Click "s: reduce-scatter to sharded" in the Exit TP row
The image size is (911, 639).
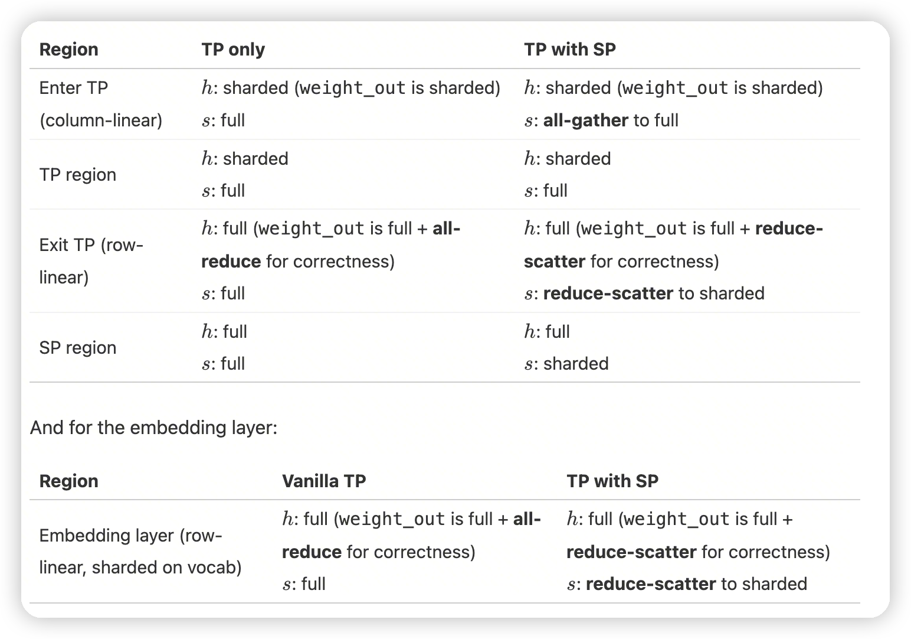pos(644,293)
